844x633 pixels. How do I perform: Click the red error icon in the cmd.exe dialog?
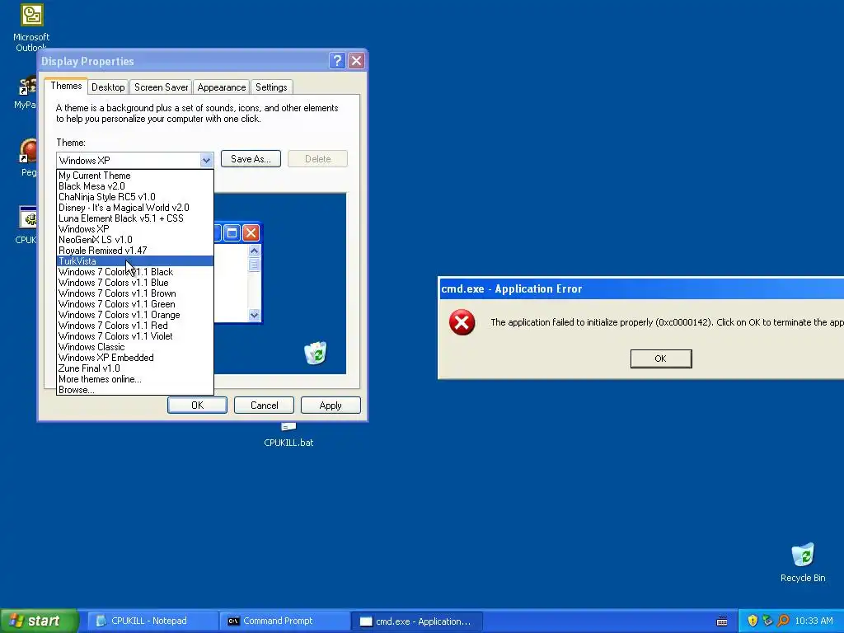[x=462, y=322]
